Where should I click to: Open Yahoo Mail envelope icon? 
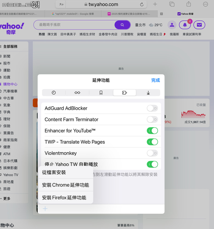click(199, 25)
